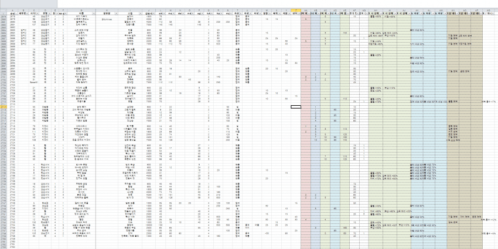The height and width of the screenshot is (249, 498).
Task: Click the green-shaded column AC letter header
Action: point(325,9)
